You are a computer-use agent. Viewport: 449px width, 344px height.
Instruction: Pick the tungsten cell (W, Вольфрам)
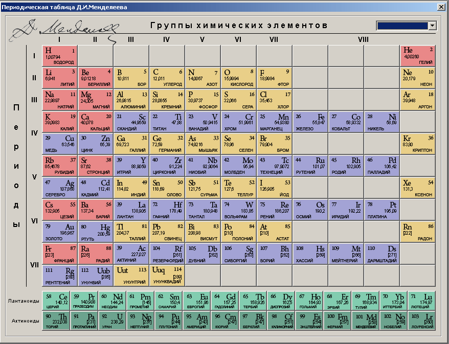pos(239,210)
